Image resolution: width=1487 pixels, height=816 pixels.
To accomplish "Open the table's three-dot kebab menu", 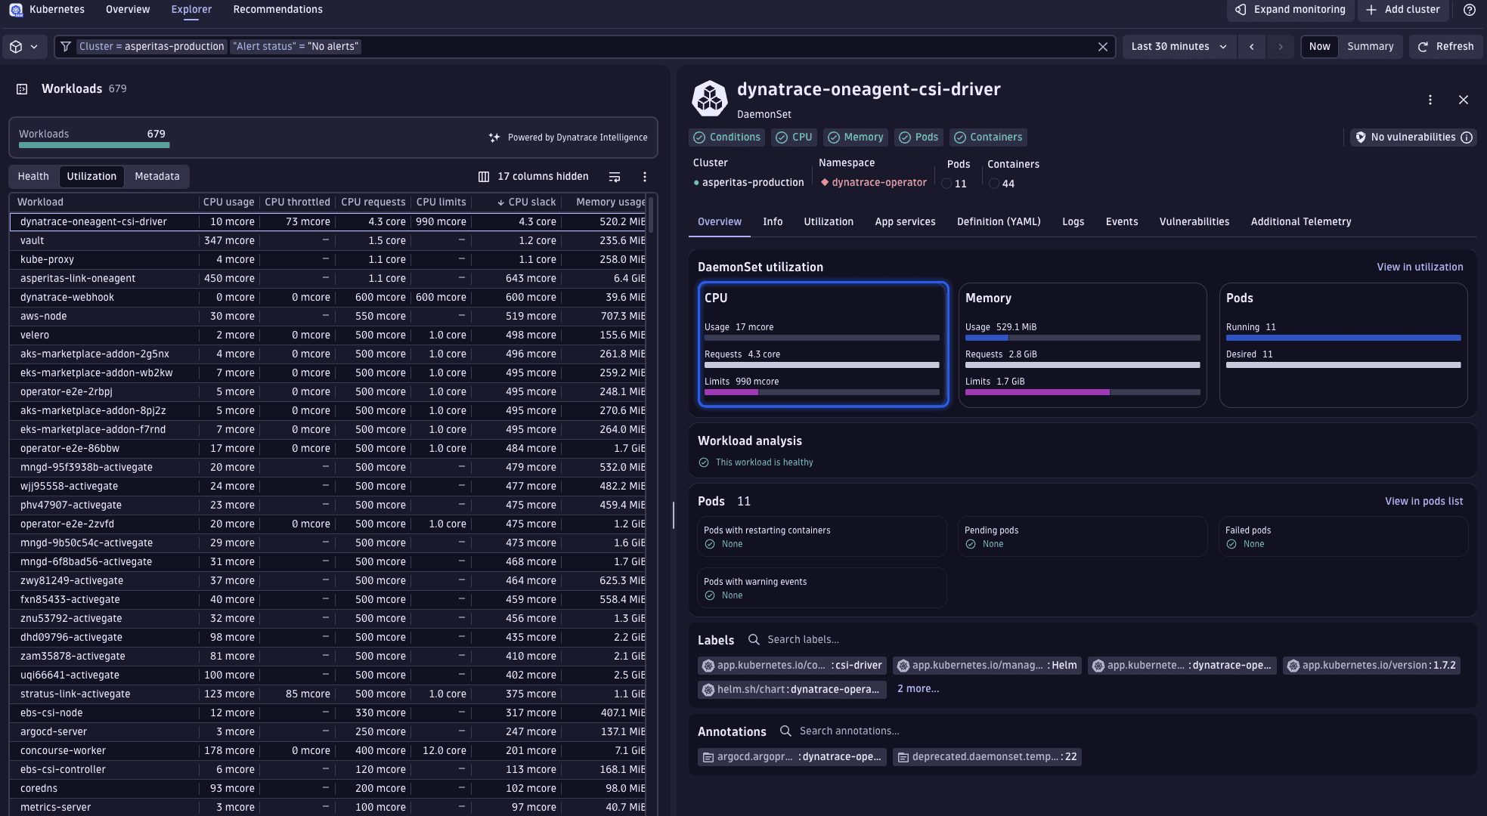I will click(x=644, y=176).
